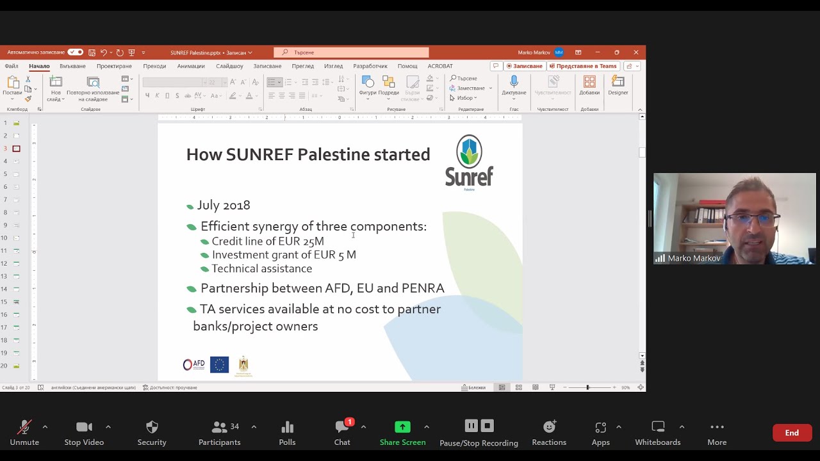Expand the arrow beside Participants

[254, 426]
